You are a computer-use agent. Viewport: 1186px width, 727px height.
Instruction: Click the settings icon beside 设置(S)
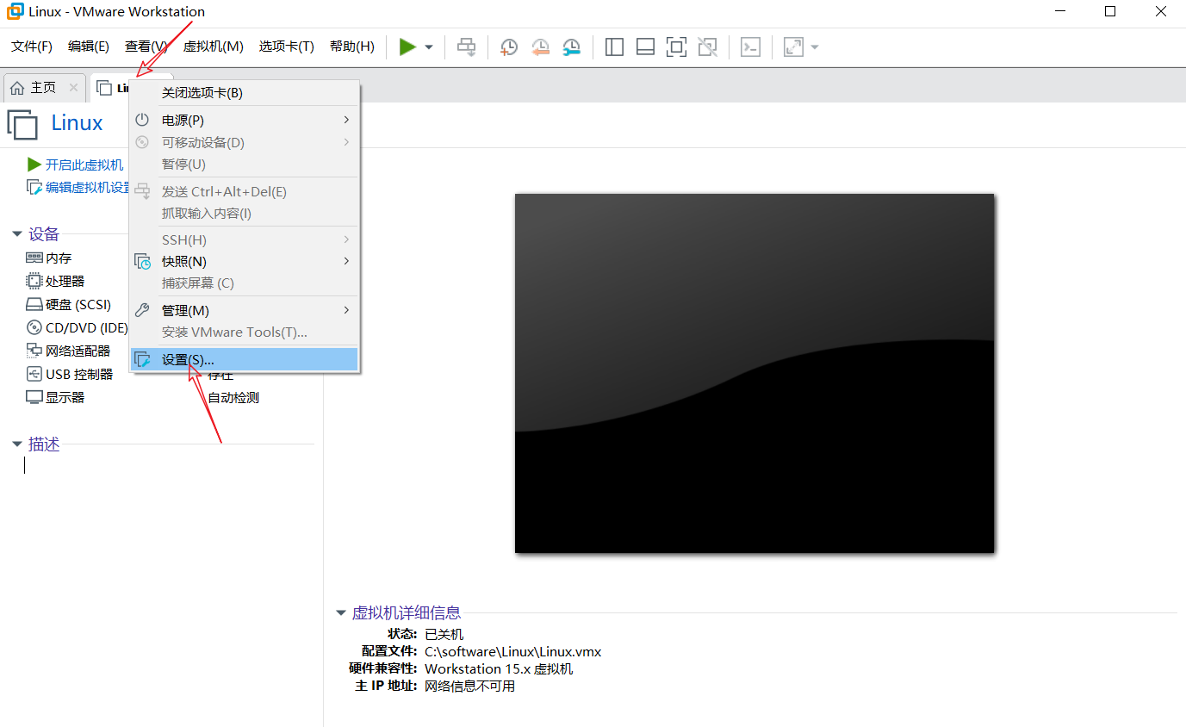(x=142, y=359)
